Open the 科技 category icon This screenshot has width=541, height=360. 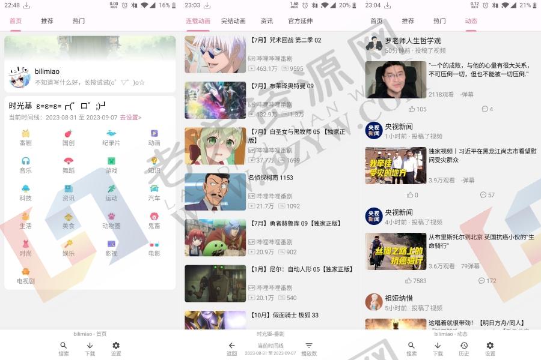click(x=25, y=188)
